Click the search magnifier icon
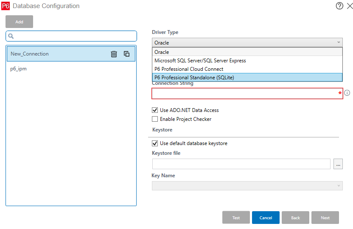Viewport: 353px width, 229px height. point(11,36)
